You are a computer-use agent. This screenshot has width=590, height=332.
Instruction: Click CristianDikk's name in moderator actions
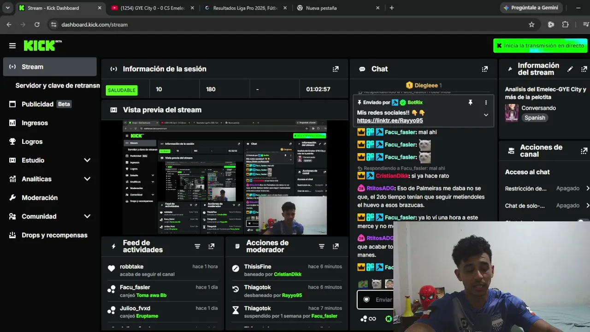tap(288, 274)
